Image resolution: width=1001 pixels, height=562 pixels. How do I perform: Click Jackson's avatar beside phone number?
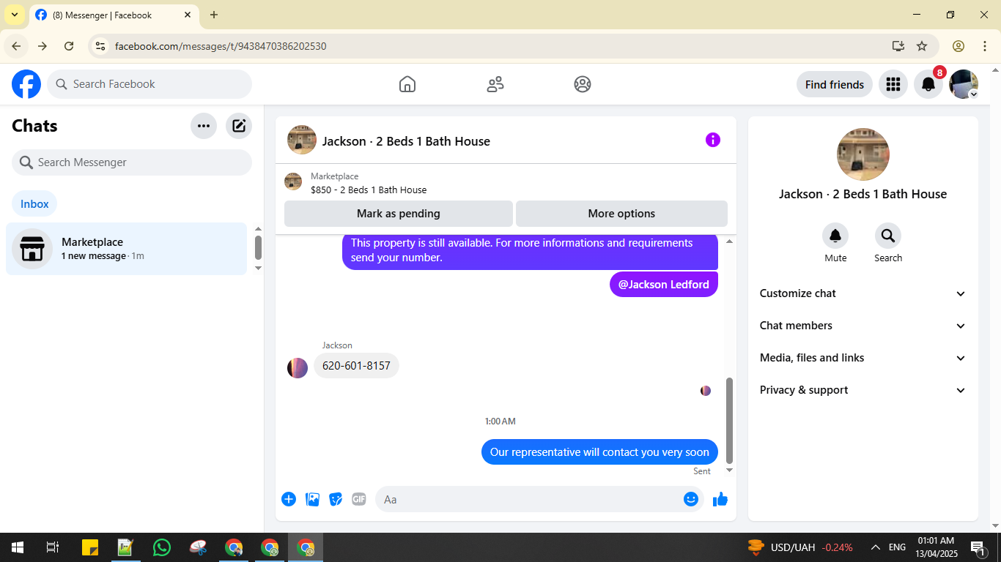pos(298,368)
